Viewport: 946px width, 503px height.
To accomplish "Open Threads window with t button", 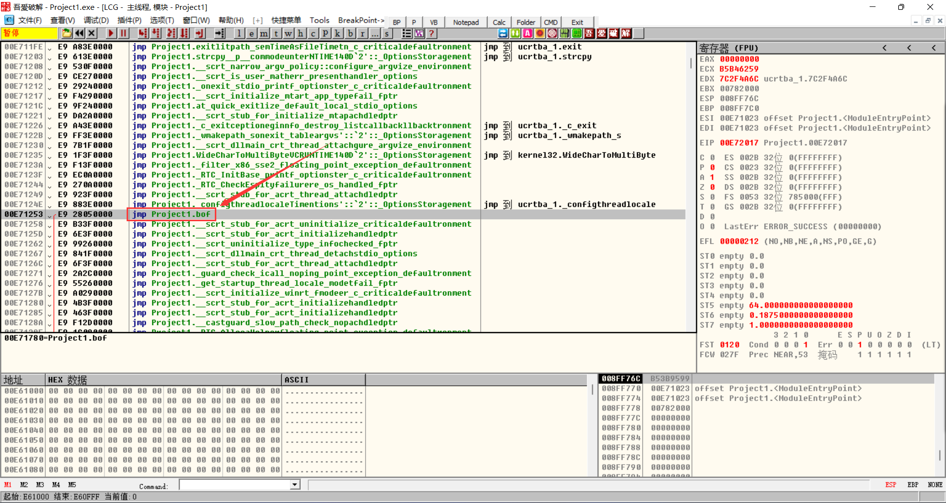I will [x=276, y=34].
